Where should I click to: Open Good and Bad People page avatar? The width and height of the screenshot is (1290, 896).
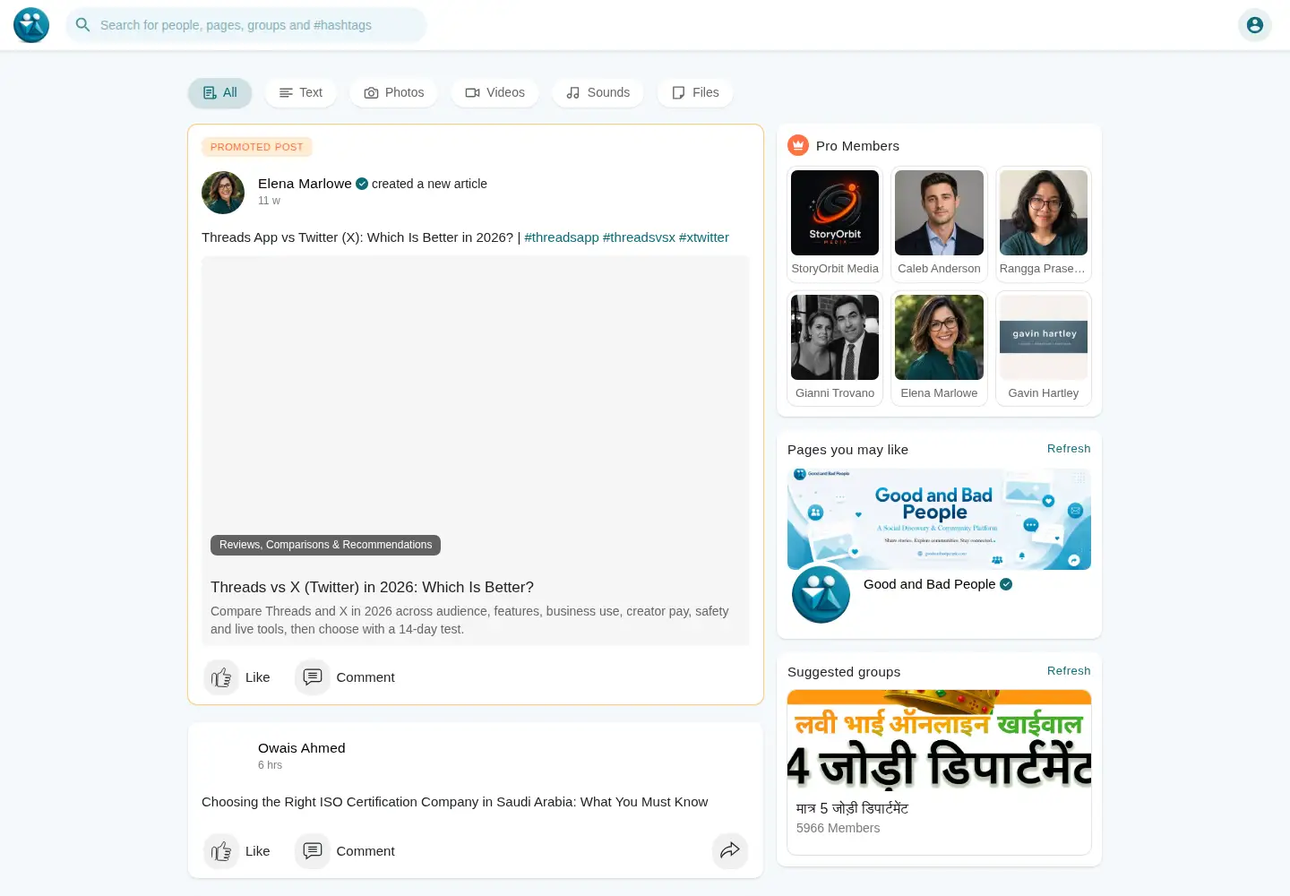821,594
